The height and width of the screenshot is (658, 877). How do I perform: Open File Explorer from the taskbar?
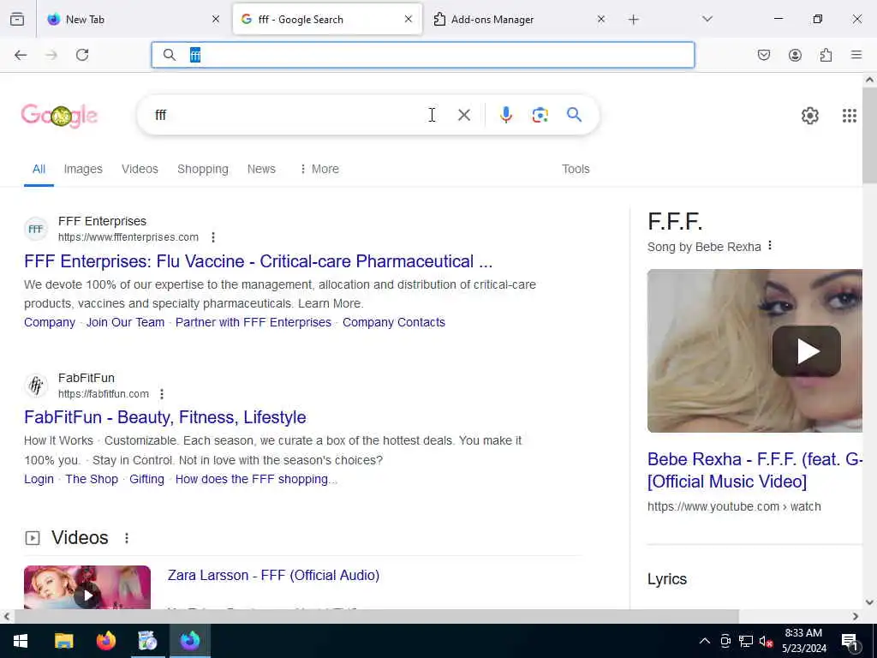pyautogui.click(x=63, y=641)
